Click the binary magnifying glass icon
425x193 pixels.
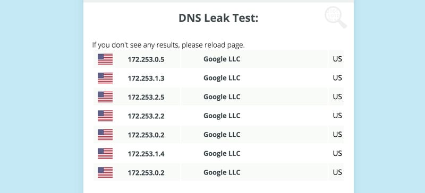point(336,17)
